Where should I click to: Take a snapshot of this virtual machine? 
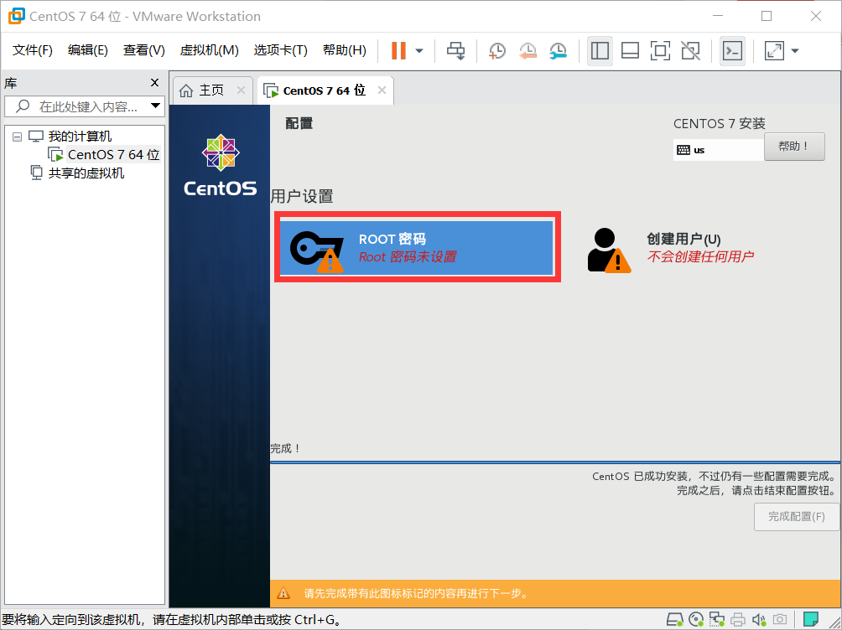click(x=497, y=51)
